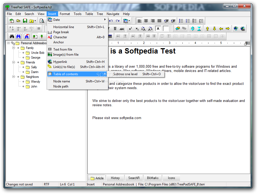The height and width of the screenshot is (194, 258).
Task: Collapse the Personal Addressbook root node
Action: click(8, 43)
